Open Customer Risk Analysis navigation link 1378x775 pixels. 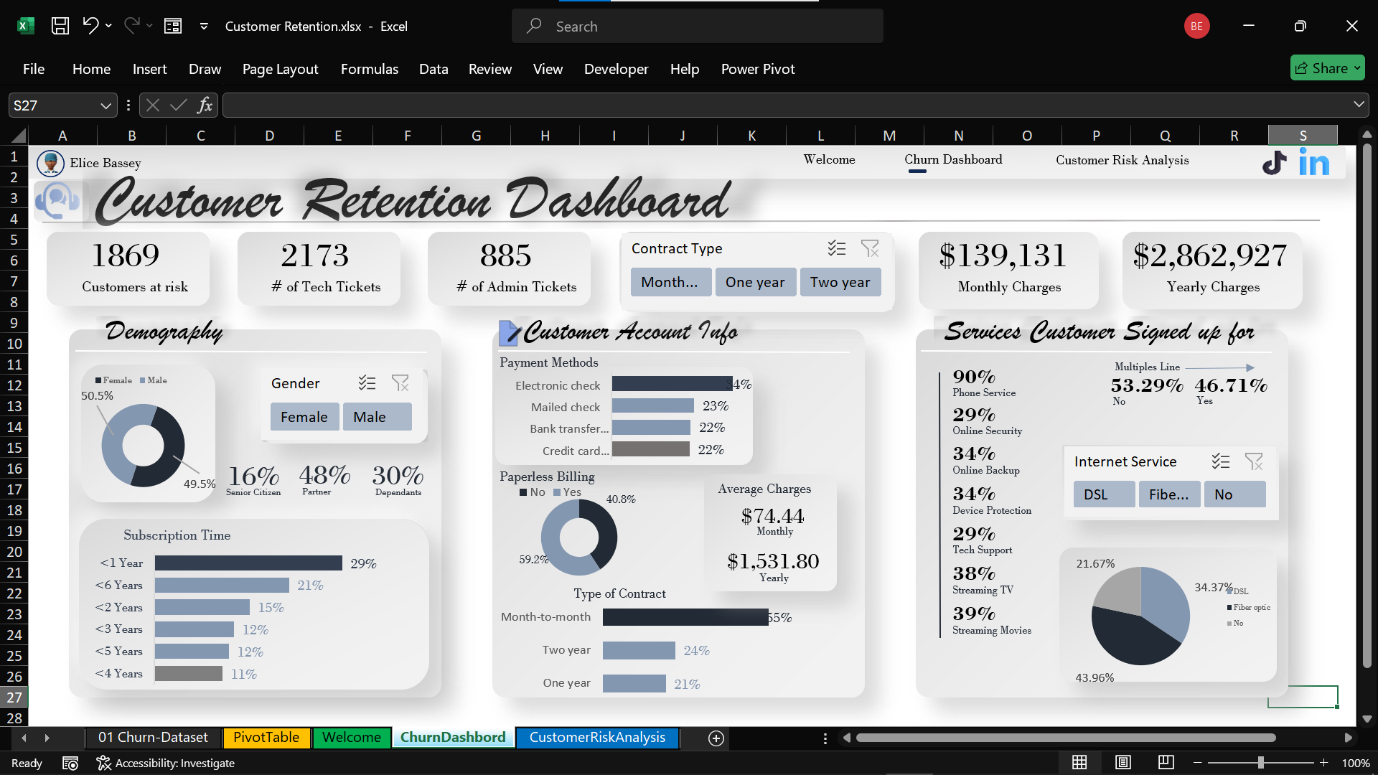point(1122,160)
